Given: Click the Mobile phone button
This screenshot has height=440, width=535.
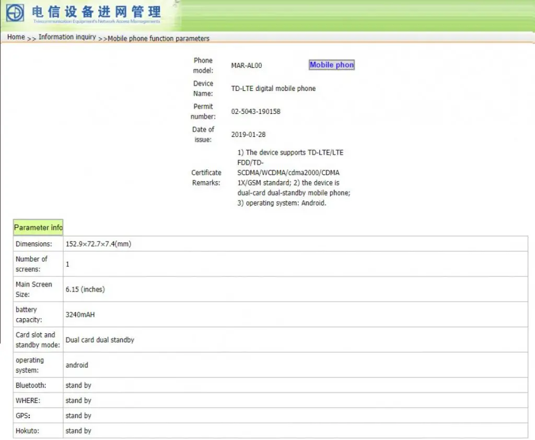Looking at the screenshot, I should (x=332, y=65).
